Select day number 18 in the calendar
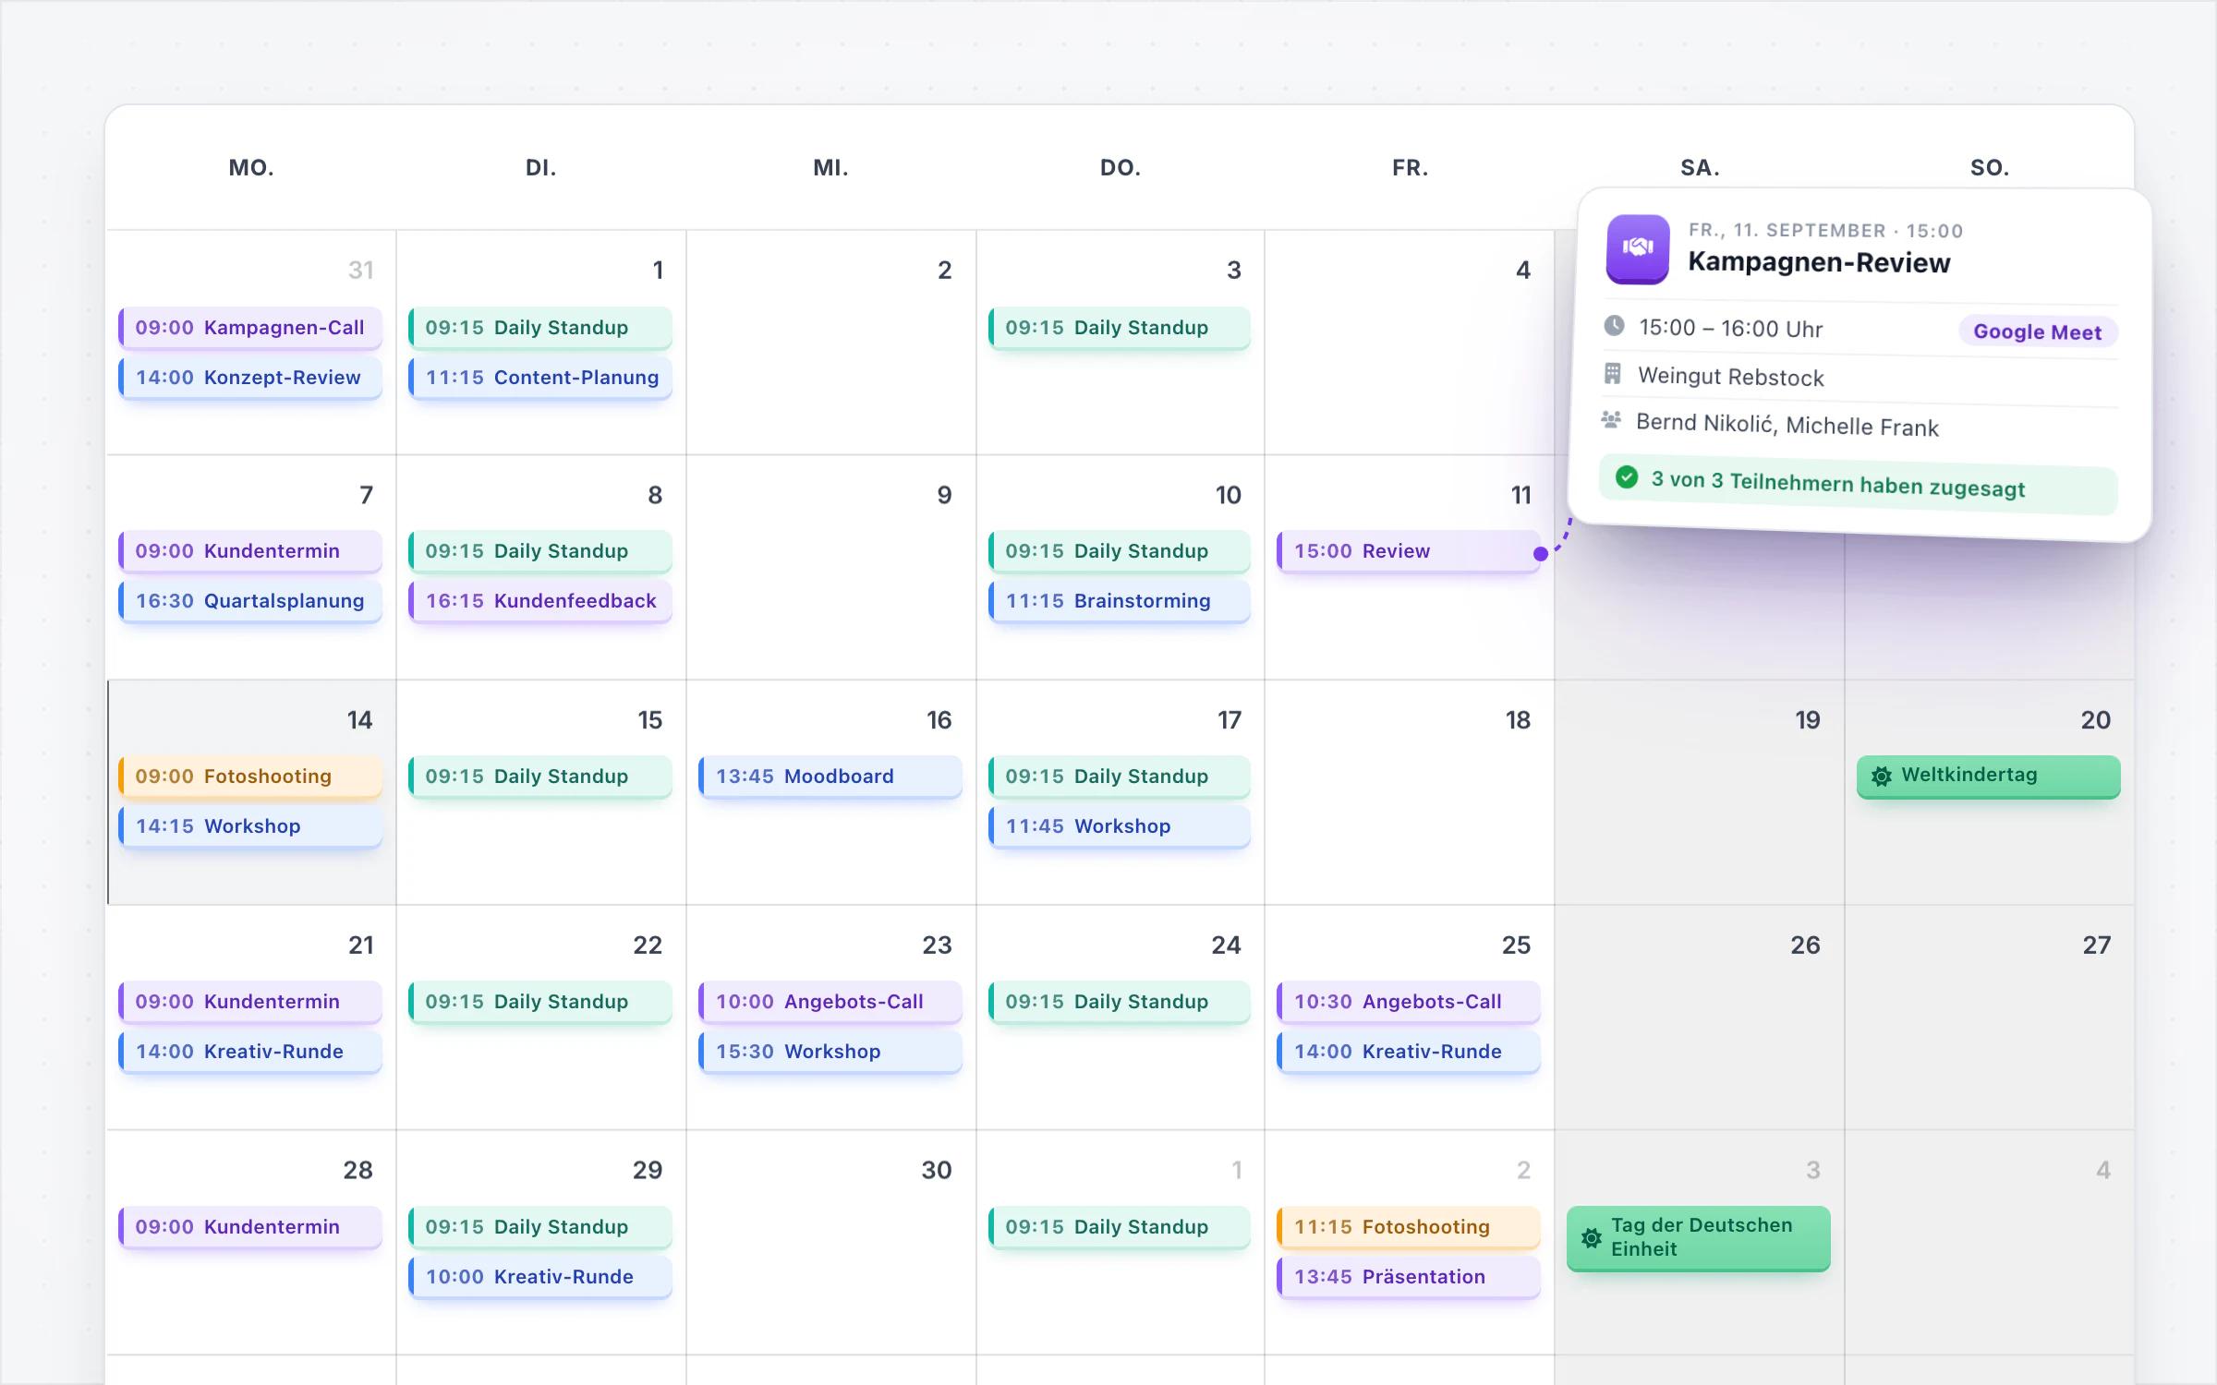The height and width of the screenshot is (1385, 2217). (1518, 720)
